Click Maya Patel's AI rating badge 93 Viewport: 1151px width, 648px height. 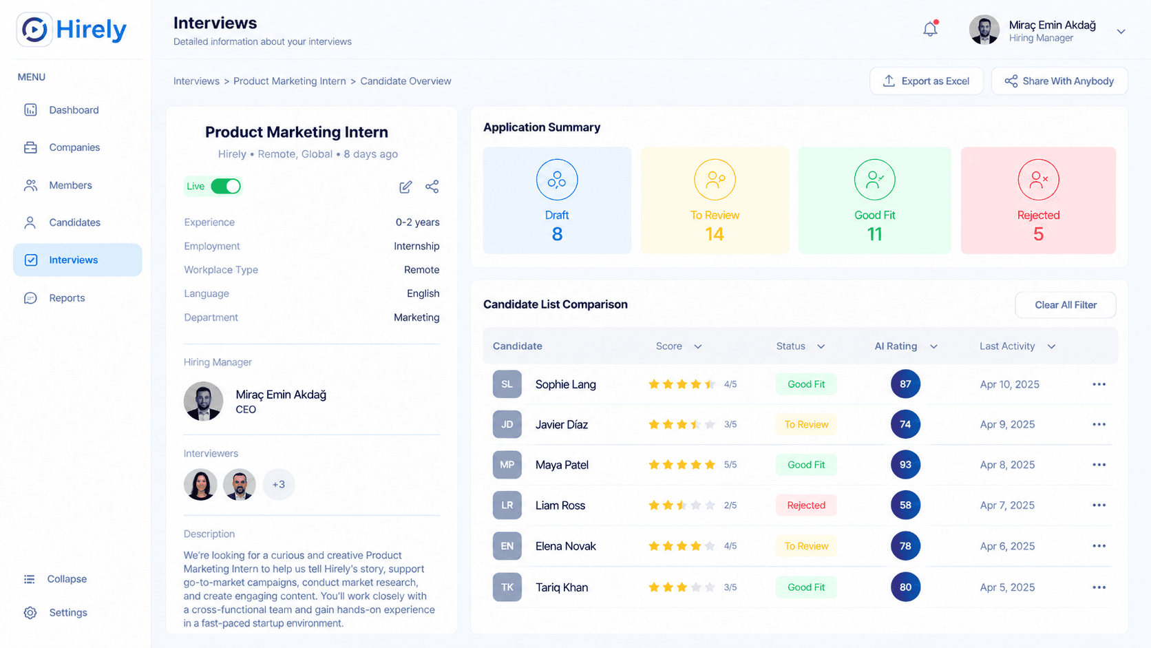click(x=905, y=465)
